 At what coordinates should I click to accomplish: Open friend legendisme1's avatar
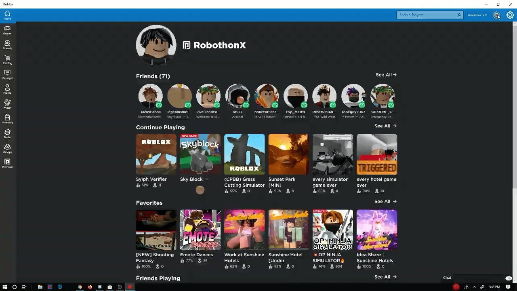pyautogui.click(x=179, y=96)
